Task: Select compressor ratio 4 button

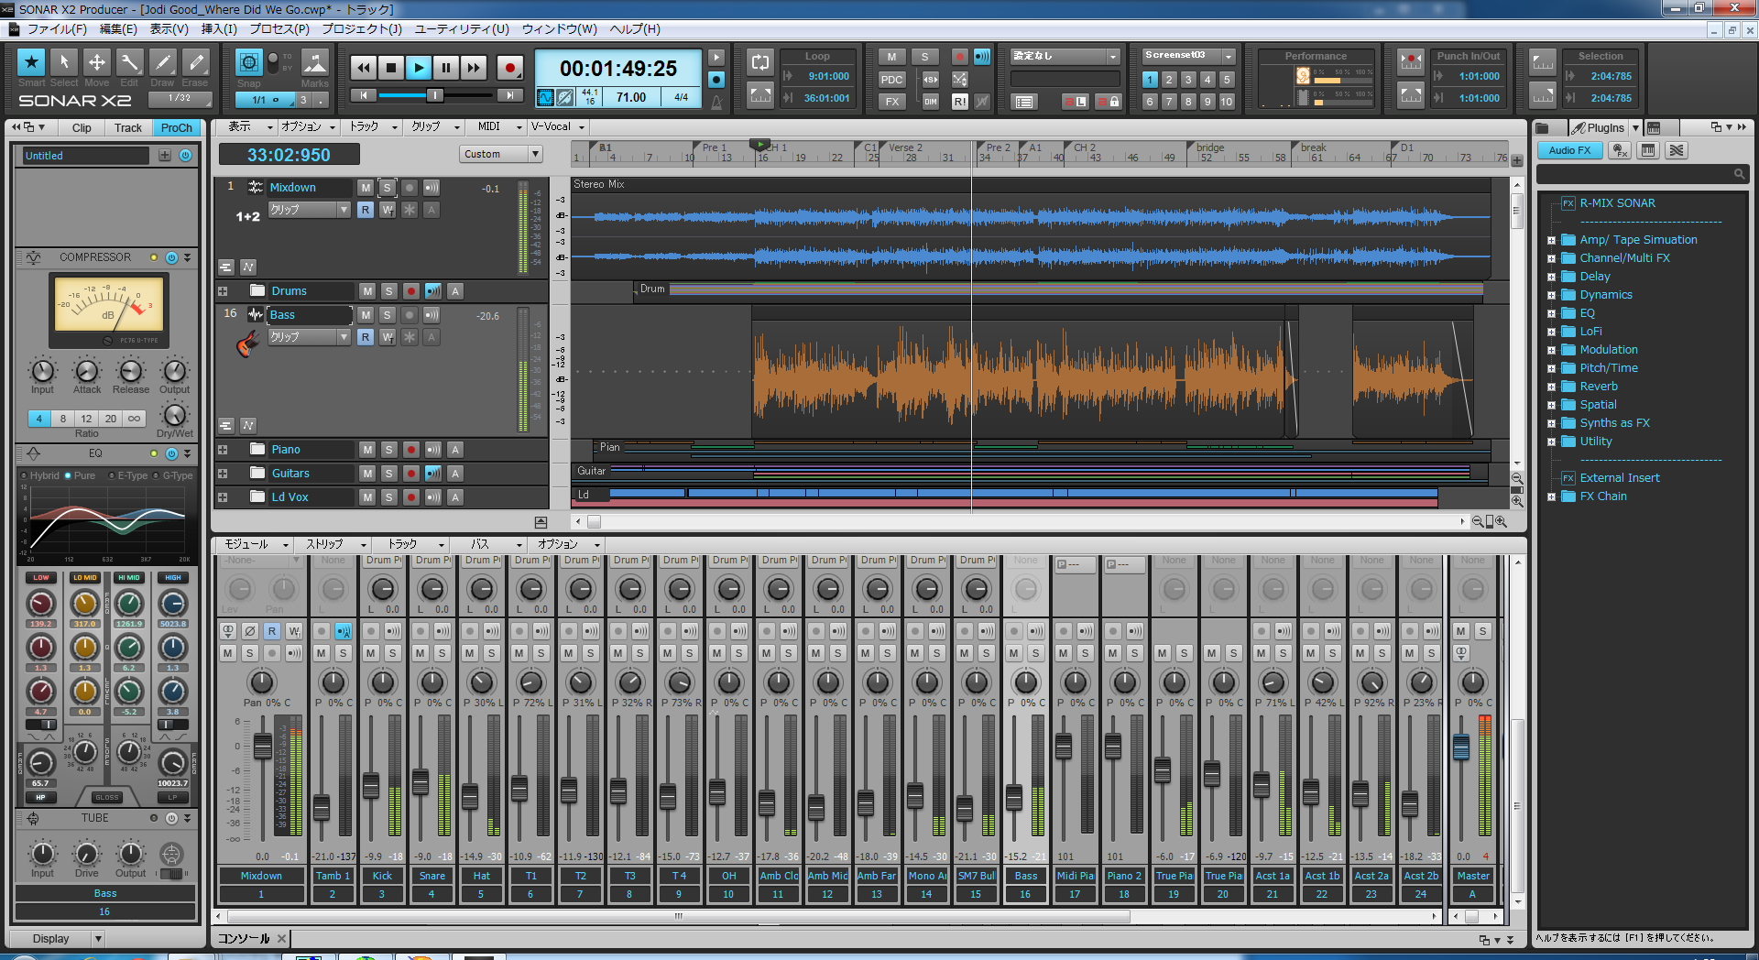Action: [x=39, y=419]
